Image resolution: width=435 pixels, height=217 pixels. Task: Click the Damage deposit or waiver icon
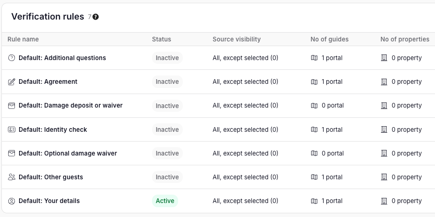(12, 106)
